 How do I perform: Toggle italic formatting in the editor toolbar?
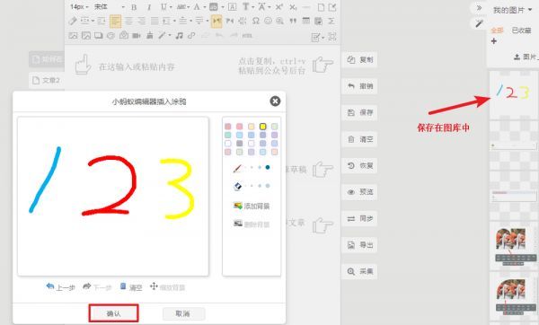click(x=149, y=7)
